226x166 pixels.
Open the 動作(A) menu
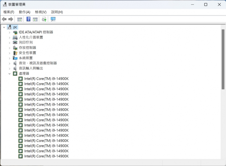click(x=24, y=12)
